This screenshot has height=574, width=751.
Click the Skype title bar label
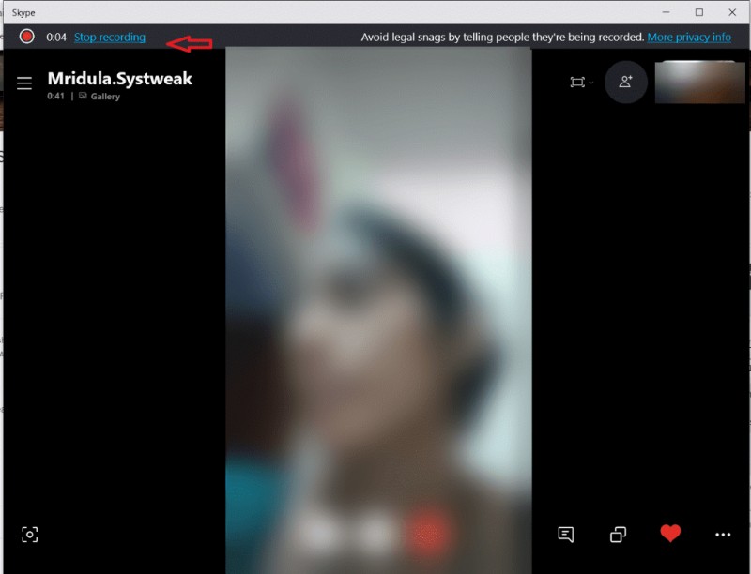[x=24, y=12]
